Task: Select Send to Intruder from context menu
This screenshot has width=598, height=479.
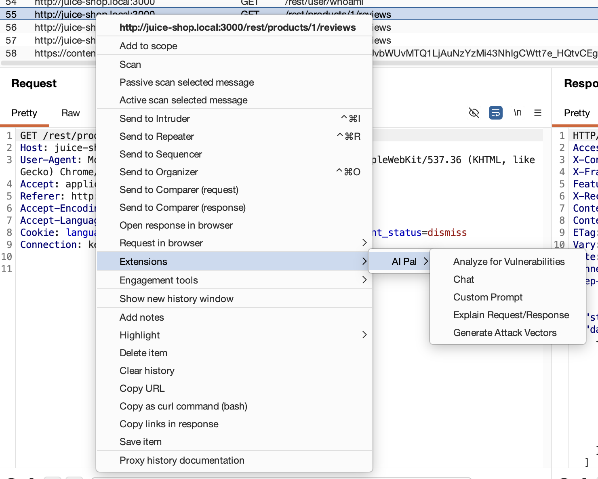Action: coord(155,119)
